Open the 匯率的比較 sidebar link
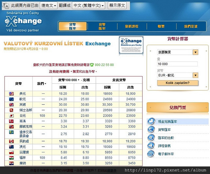This screenshot has width=210, height=174. (166, 138)
